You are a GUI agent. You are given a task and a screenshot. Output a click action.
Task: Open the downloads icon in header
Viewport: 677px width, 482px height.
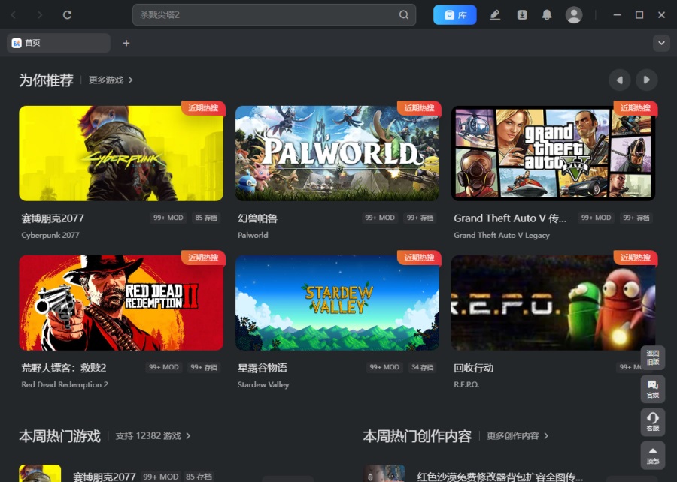tap(522, 15)
